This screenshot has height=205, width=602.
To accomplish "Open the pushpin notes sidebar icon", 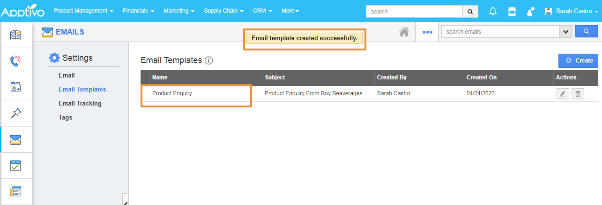I will pos(16,113).
